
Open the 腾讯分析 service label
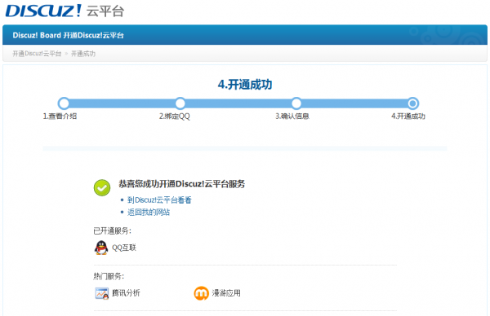(126, 293)
